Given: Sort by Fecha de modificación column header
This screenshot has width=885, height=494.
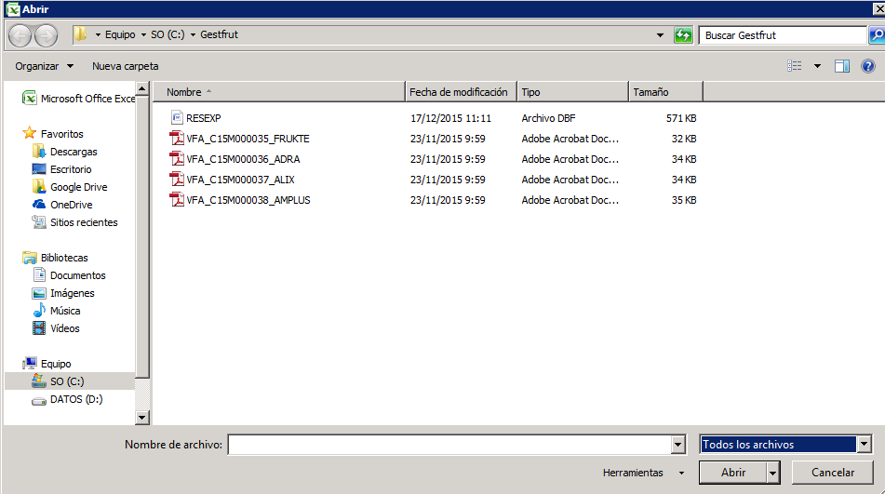Looking at the screenshot, I should (x=460, y=92).
